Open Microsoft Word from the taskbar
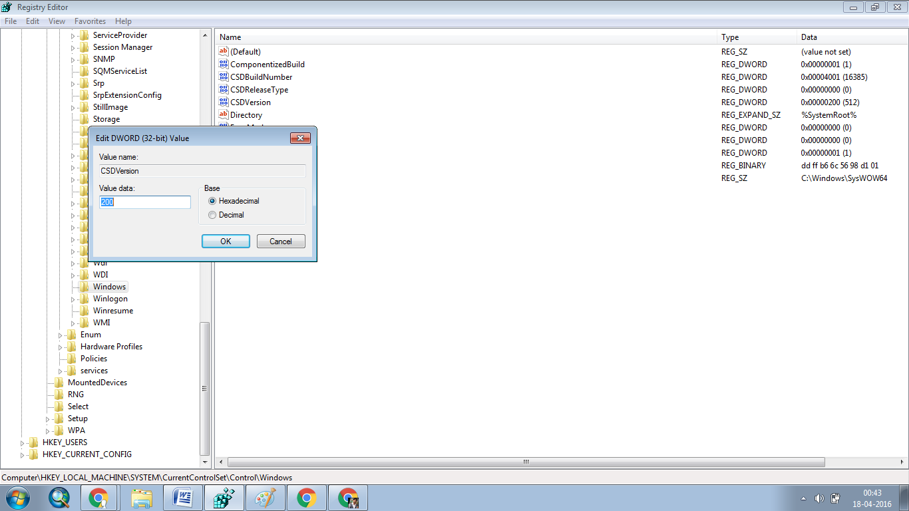This screenshot has width=909, height=511. tap(182, 497)
